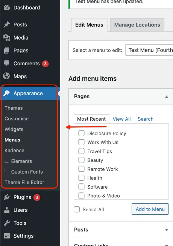
Task: Expand the Posts panel arrow
Action: click(x=167, y=230)
